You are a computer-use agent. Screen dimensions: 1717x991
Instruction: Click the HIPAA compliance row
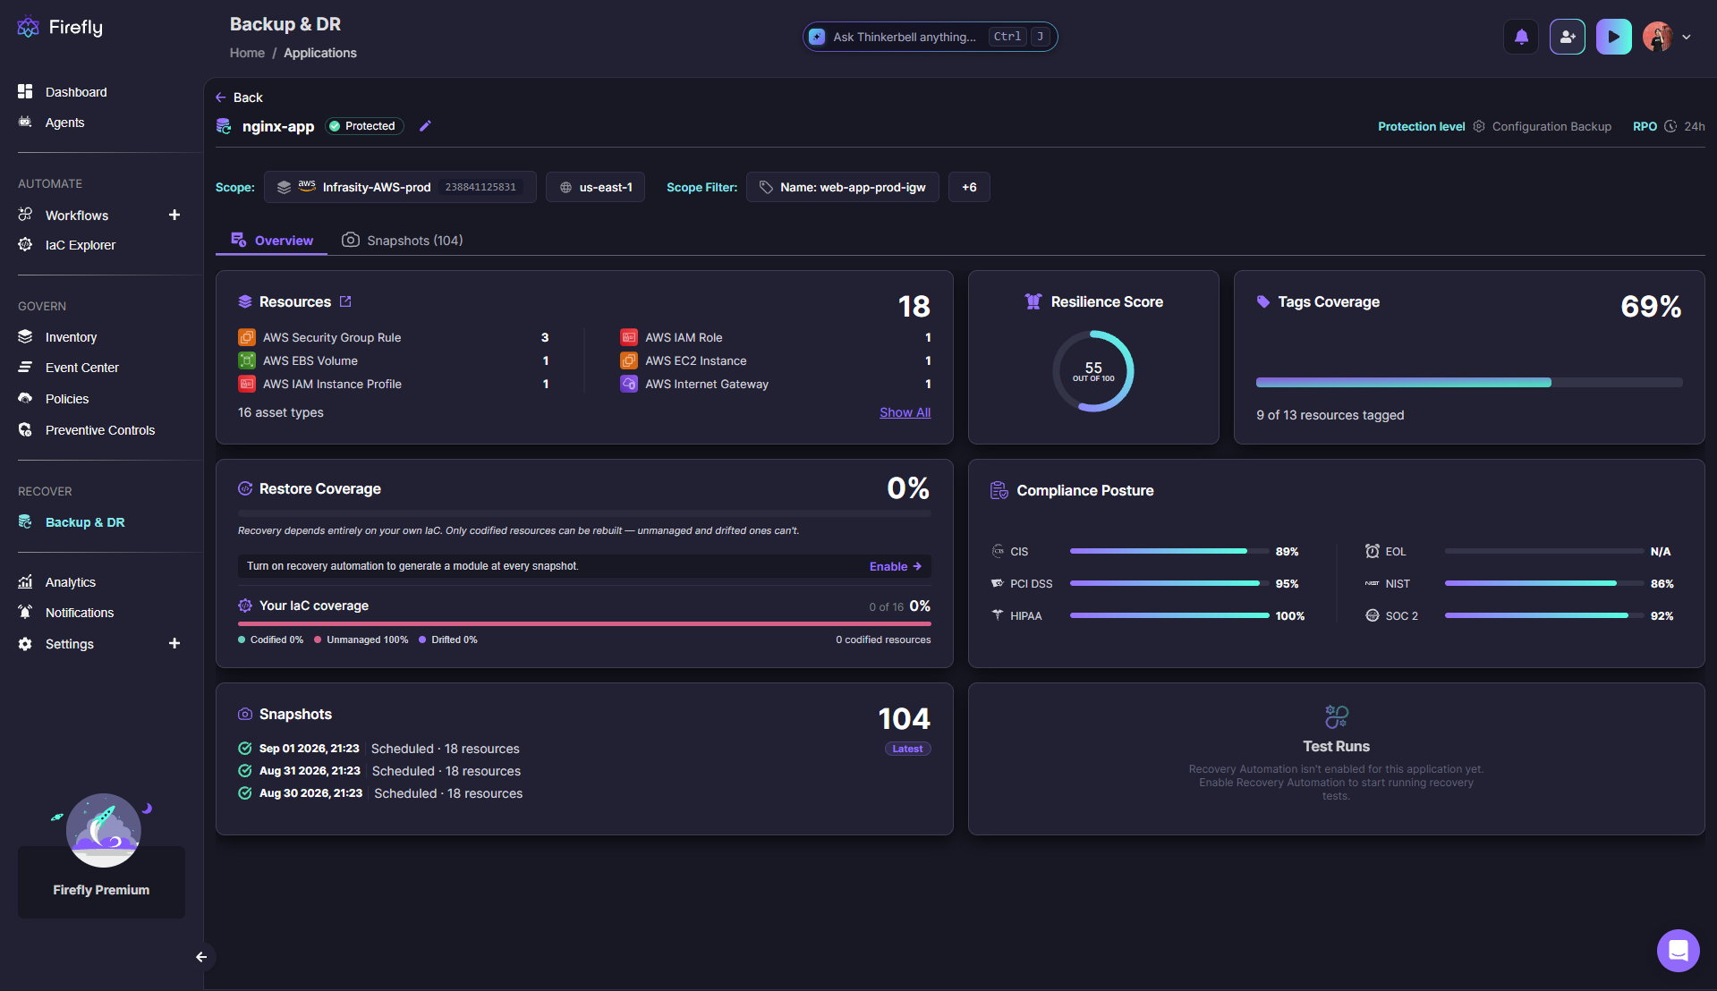point(1148,615)
